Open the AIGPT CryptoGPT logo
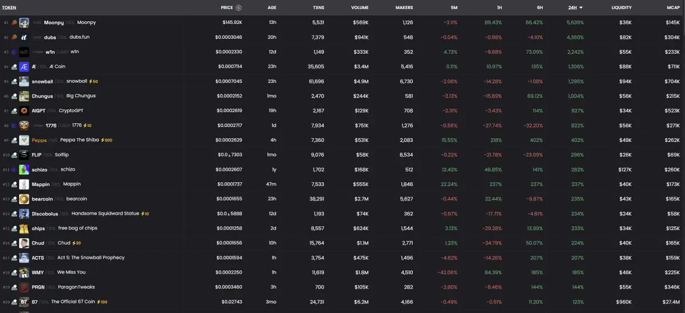The image size is (685, 313). pyautogui.click(x=24, y=111)
